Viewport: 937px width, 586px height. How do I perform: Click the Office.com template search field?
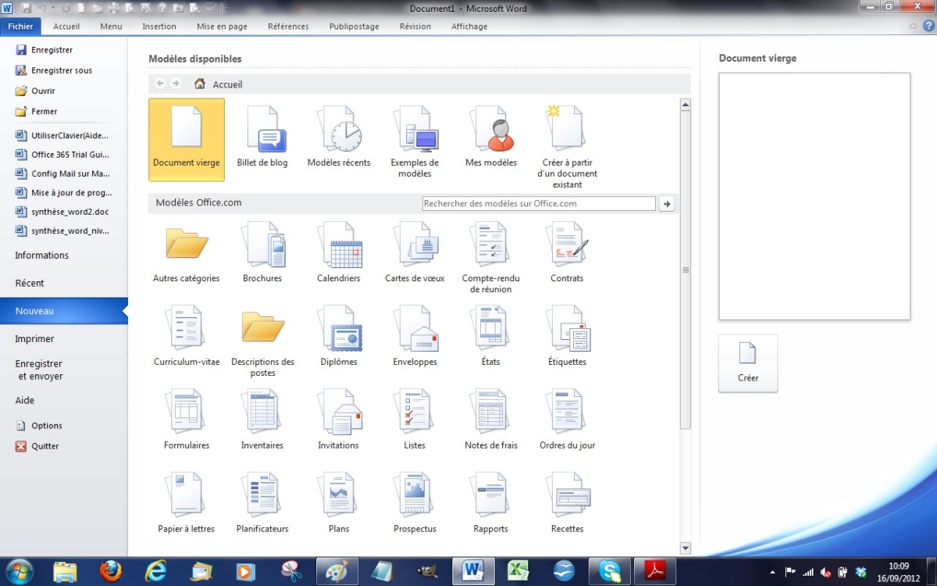539,204
